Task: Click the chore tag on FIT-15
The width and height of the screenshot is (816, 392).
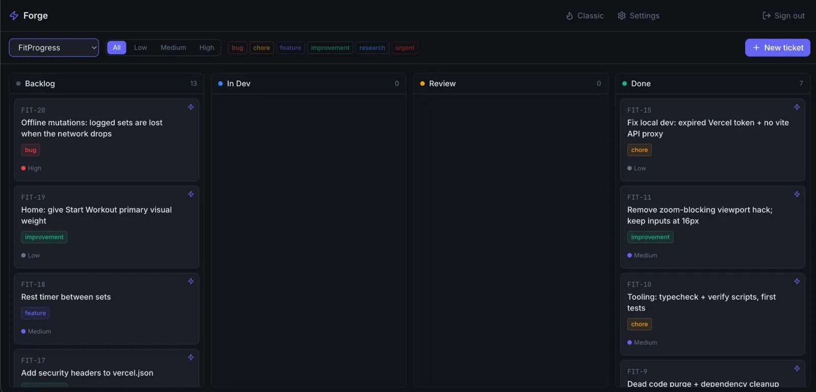Action: (x=640, y=150)
